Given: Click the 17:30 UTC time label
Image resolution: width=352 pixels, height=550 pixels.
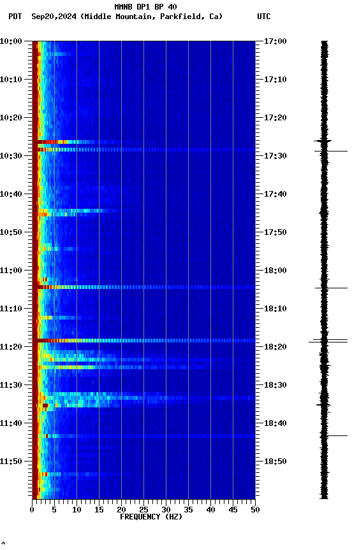Looking at the screenshot, I should [275, 156].
